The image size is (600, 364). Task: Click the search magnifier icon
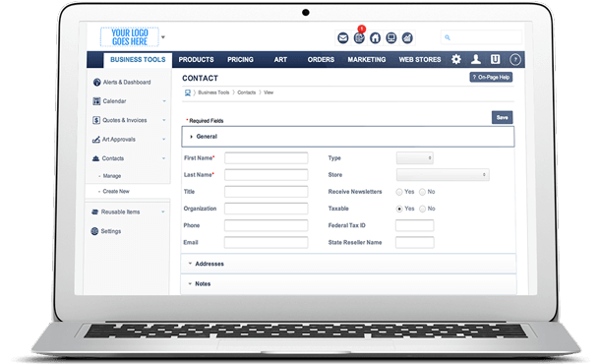coord(448,37)
